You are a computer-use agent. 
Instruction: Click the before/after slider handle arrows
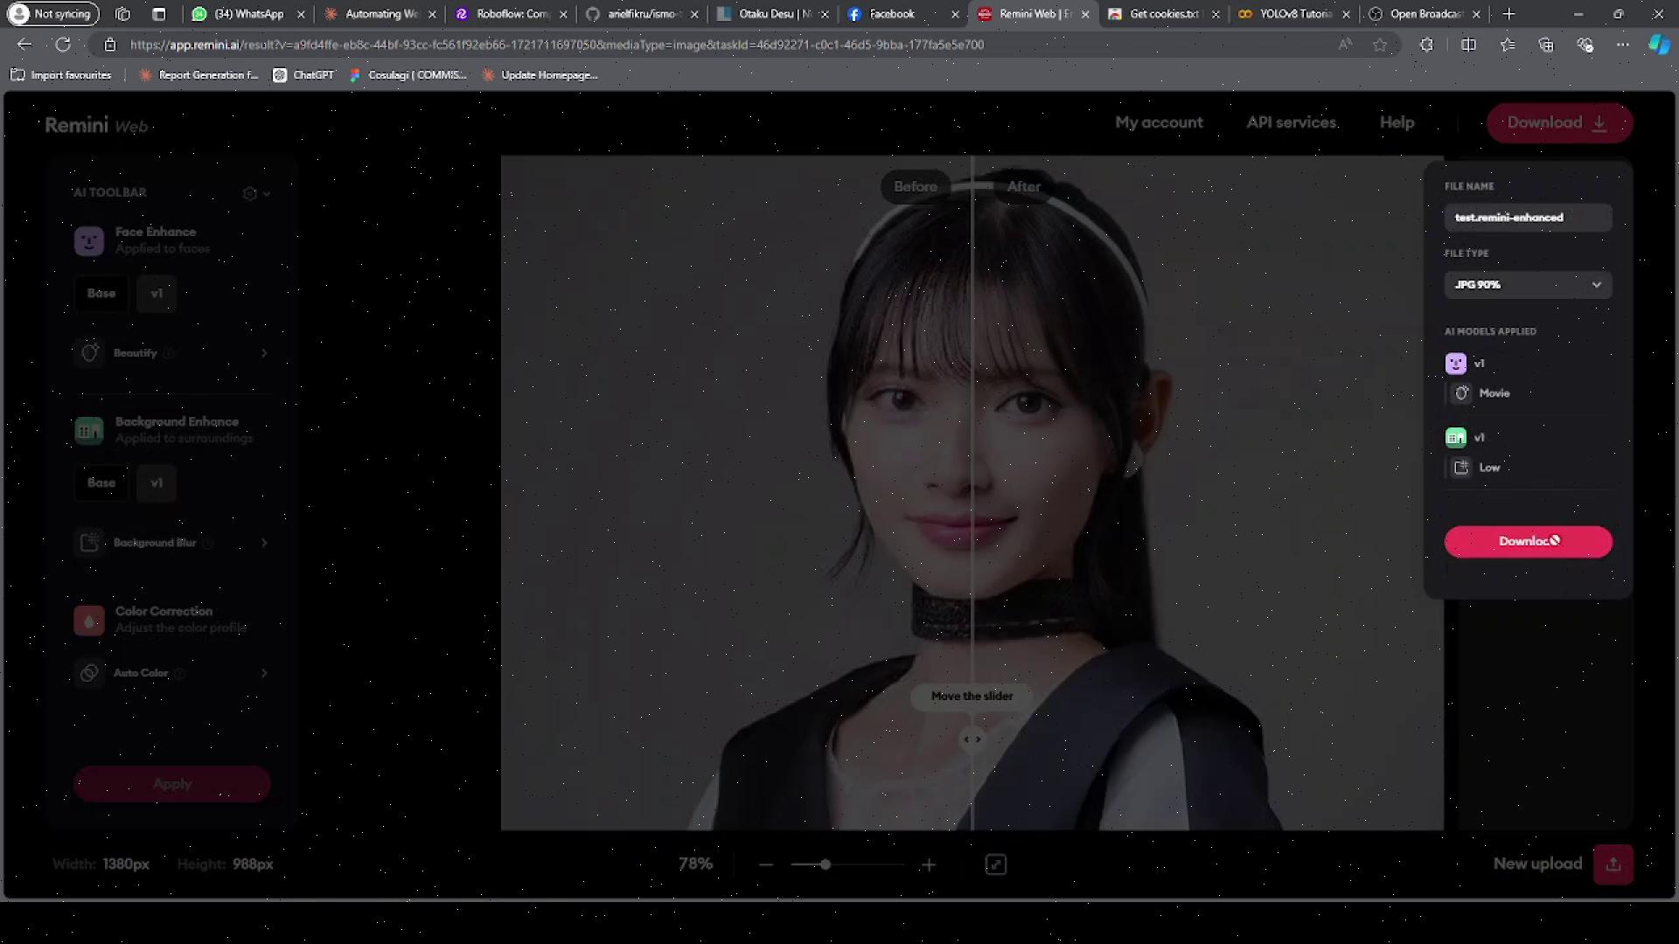click(x=972, y=739)
